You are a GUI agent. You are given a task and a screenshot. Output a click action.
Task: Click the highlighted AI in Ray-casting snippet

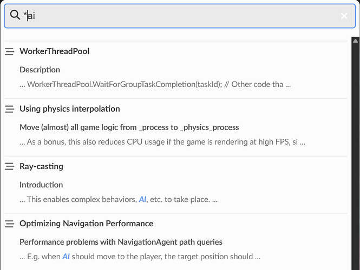tap(142, 199)
